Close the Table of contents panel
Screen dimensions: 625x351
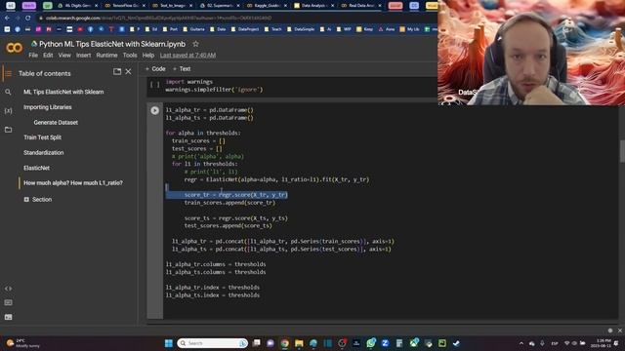point(128,71)
